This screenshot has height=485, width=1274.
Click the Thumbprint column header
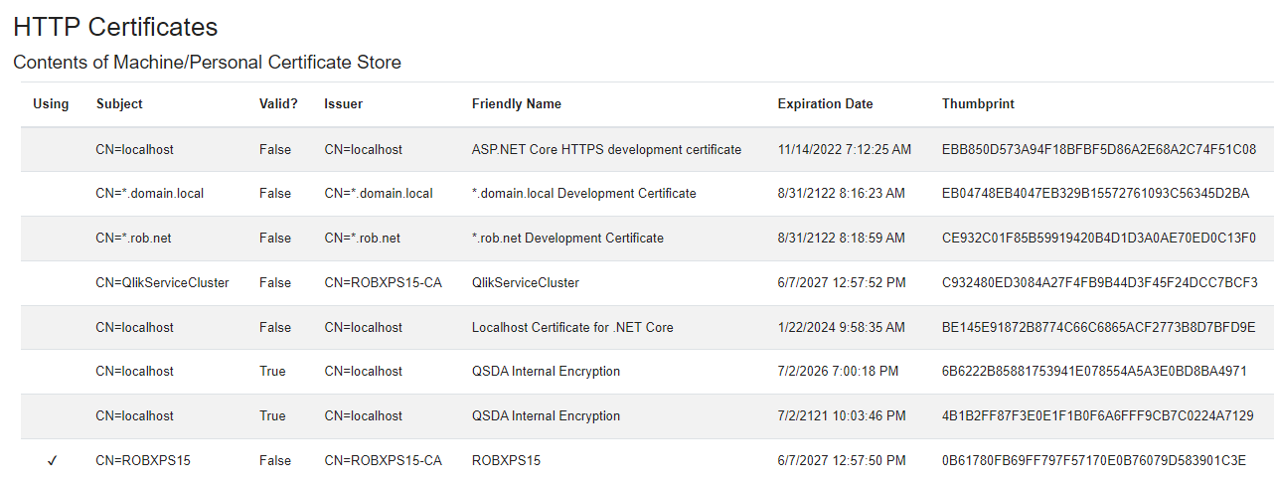[x=978, y=104]
